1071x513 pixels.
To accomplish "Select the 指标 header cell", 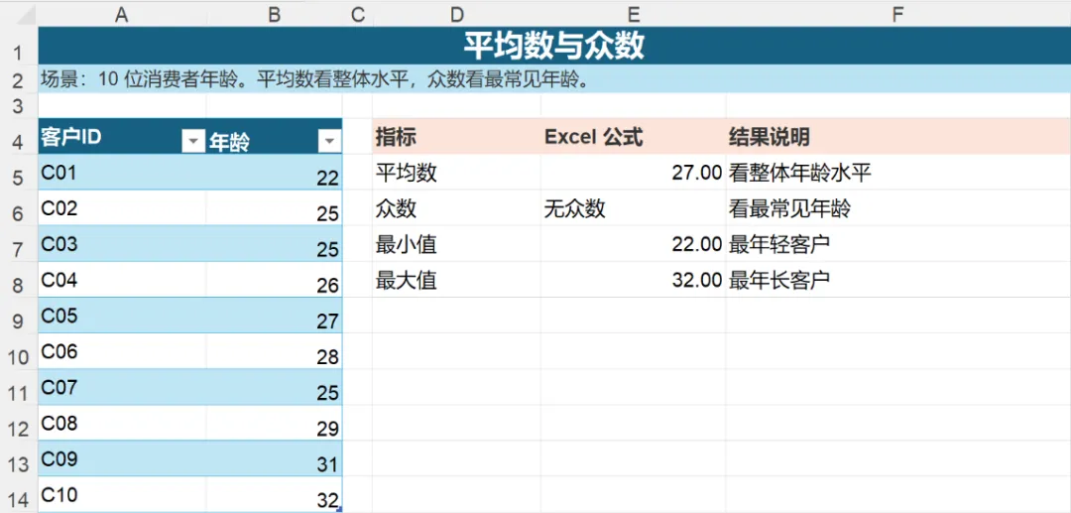I will coord(456,137).
